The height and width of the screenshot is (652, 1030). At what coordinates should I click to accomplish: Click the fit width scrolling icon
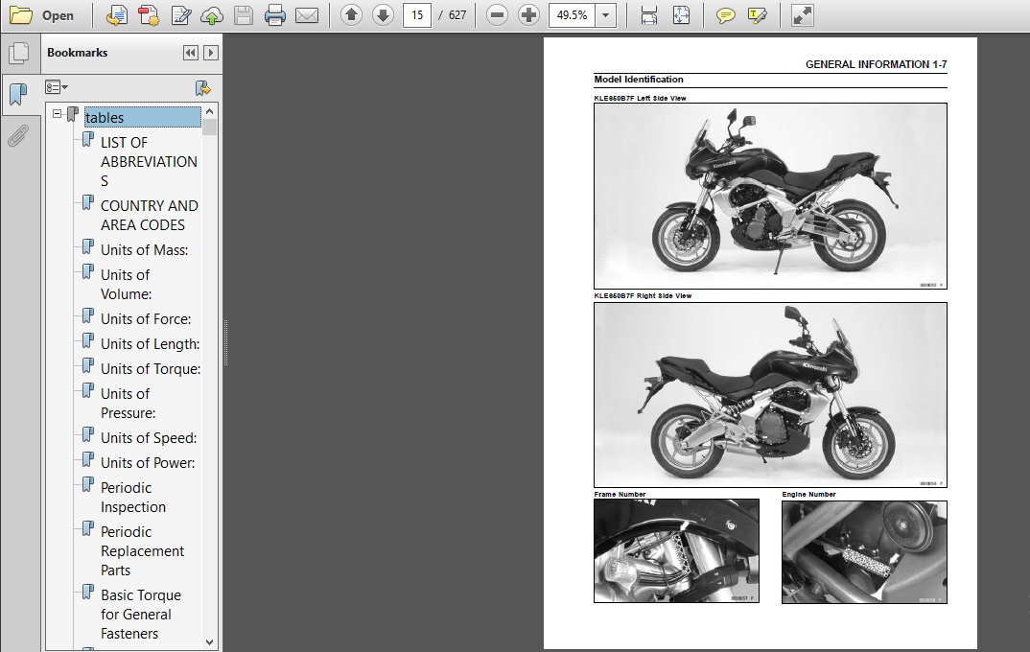coord(649,15)
